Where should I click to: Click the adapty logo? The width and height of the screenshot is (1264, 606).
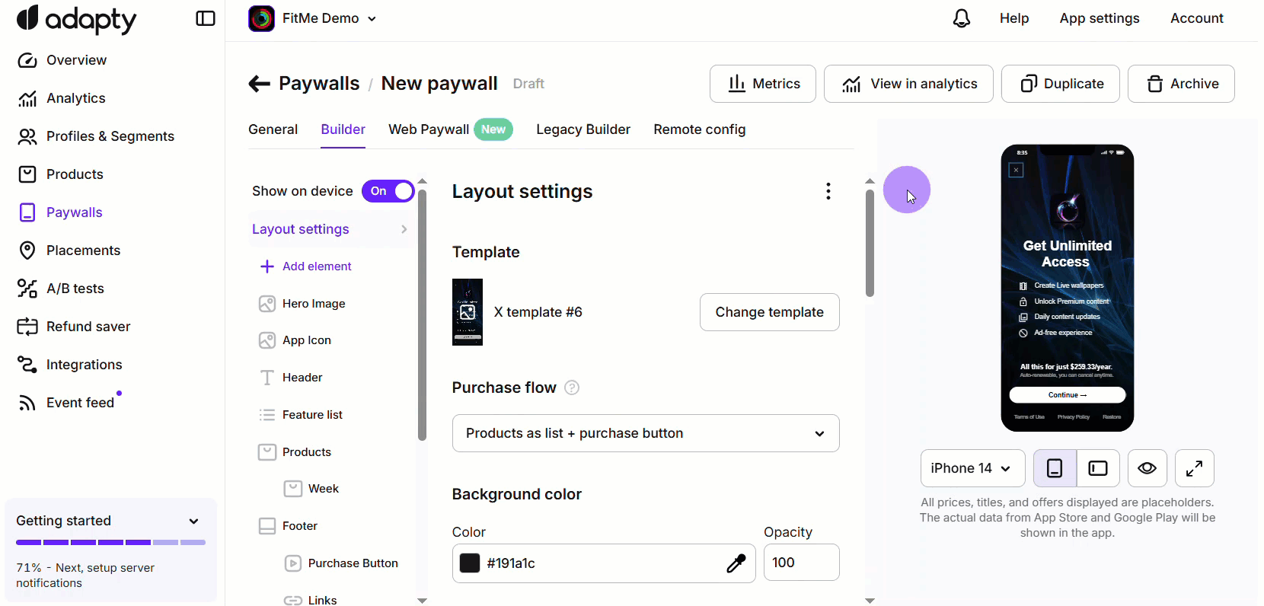click(x=76, y=19)
